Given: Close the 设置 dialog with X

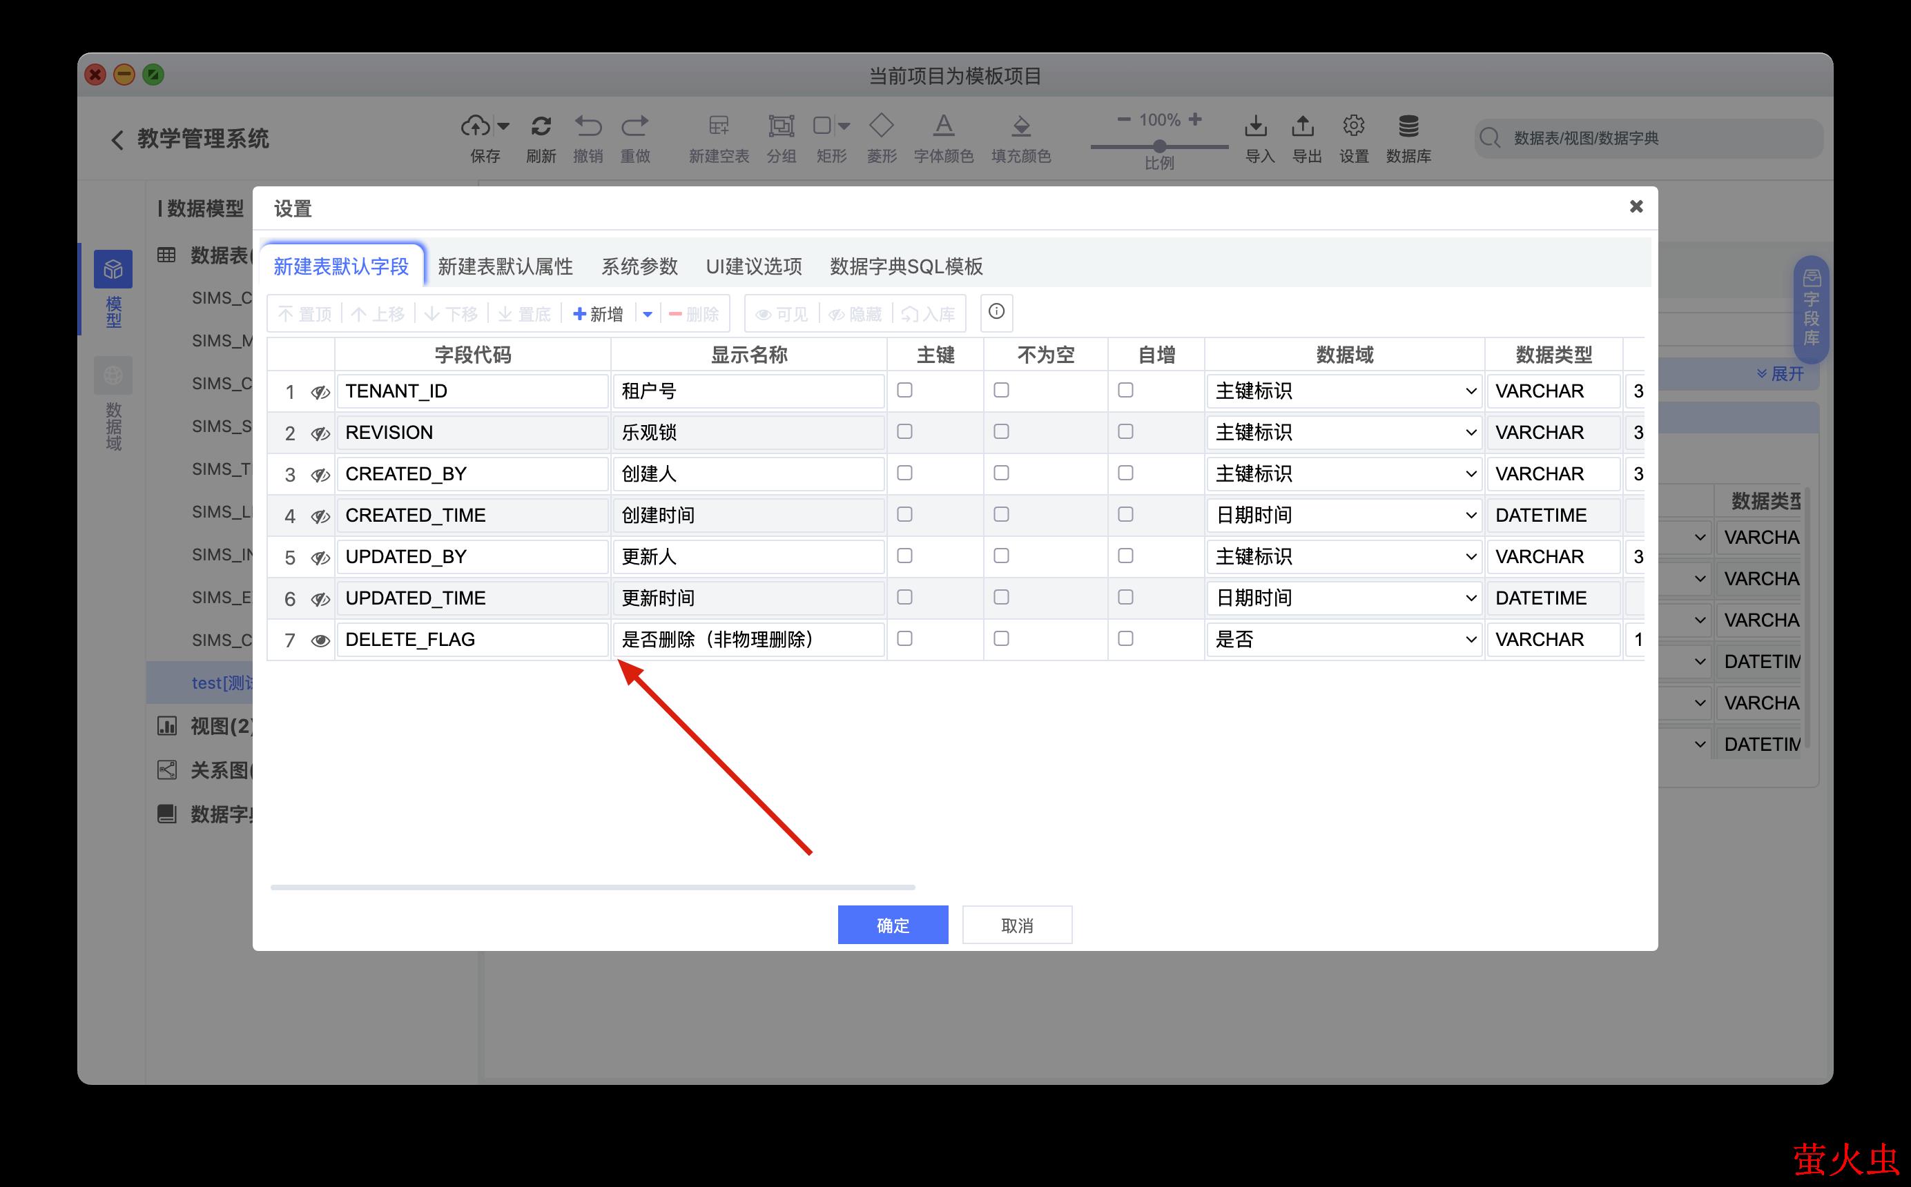Looking at the screenshot, I should coord(1636,206).
